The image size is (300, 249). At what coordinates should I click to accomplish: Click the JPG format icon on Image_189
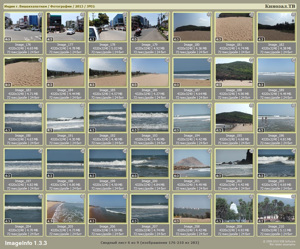pyautogui.click(x=294, y=60)
